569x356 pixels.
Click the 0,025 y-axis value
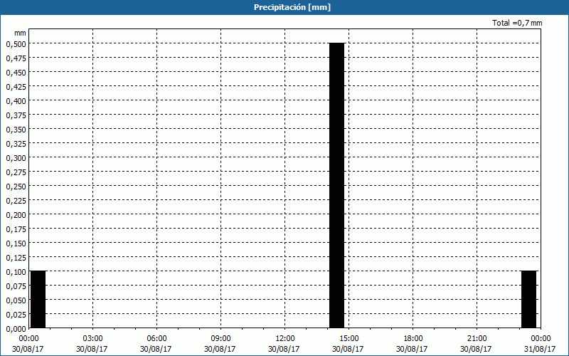tap(16, 314)
